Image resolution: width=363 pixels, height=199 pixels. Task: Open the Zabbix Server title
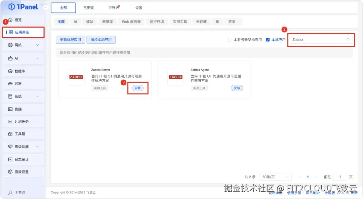[x=101, y=70]
